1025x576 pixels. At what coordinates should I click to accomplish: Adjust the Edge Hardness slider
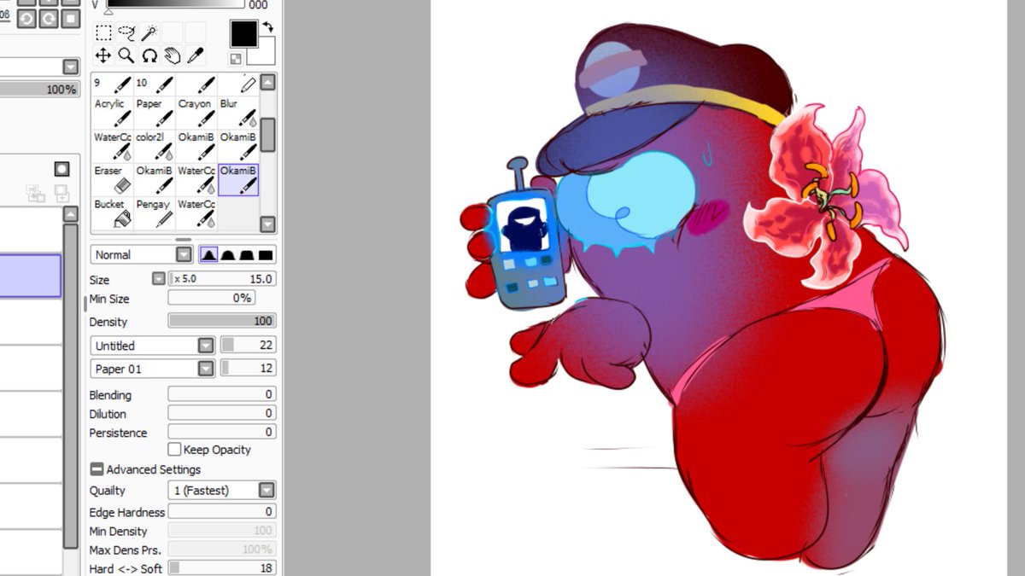[x=221, y=511]
